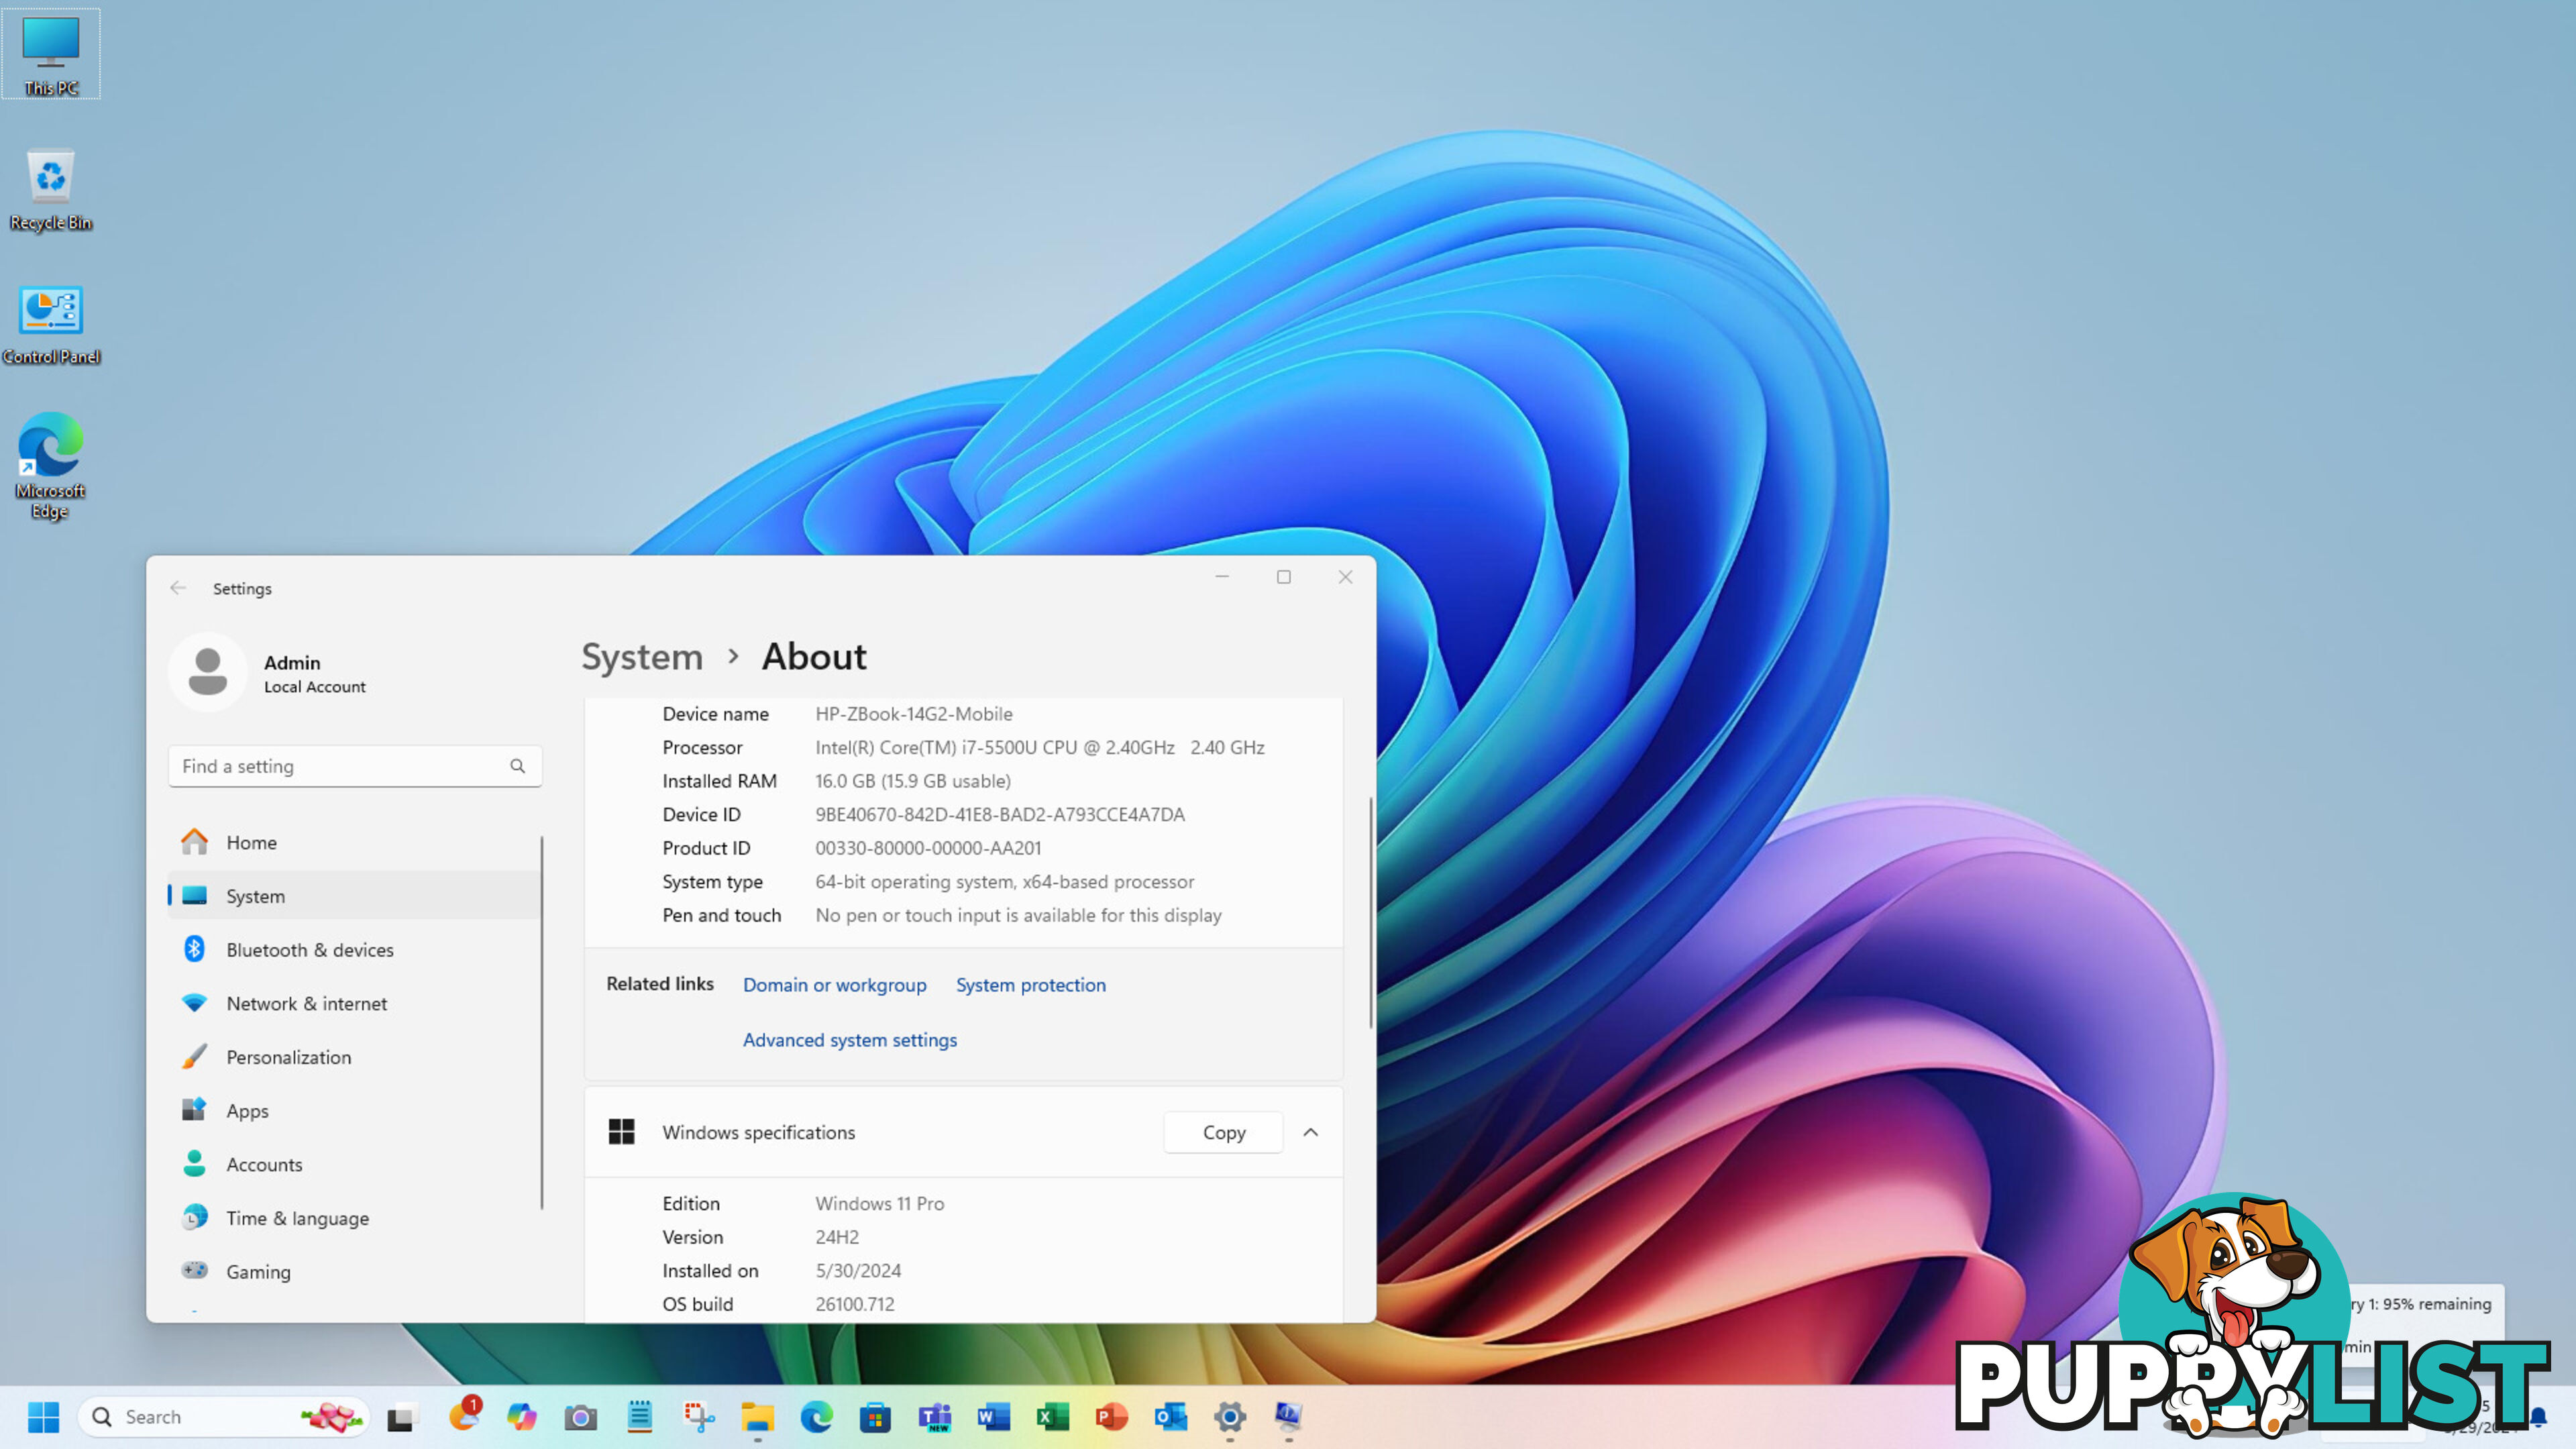This screenshot has height=1449, width=2576.
Task: Open Task View from the taskbar
Action: [401, 1416]
